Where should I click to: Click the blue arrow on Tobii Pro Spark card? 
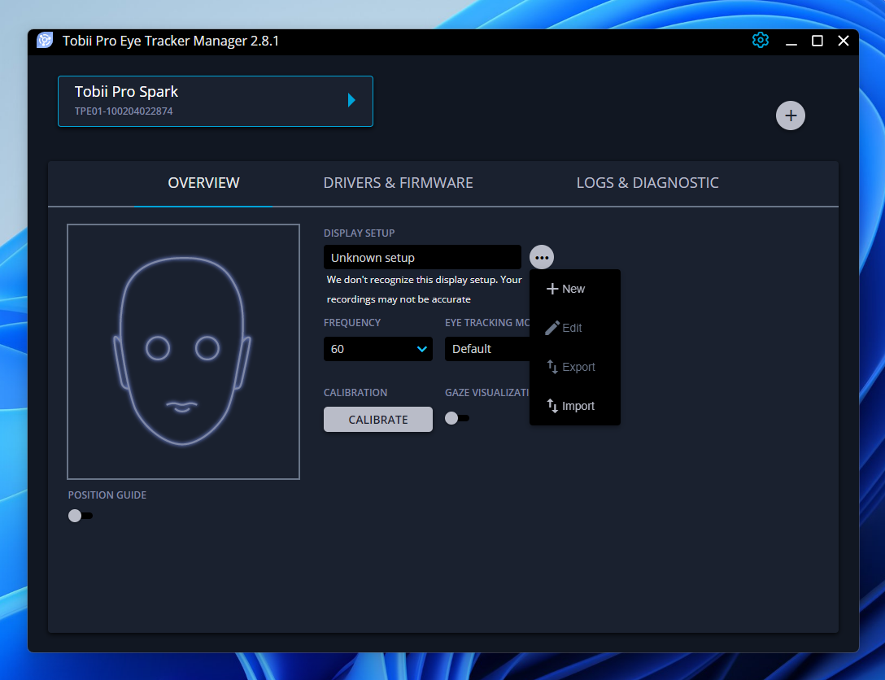point(351,100)
